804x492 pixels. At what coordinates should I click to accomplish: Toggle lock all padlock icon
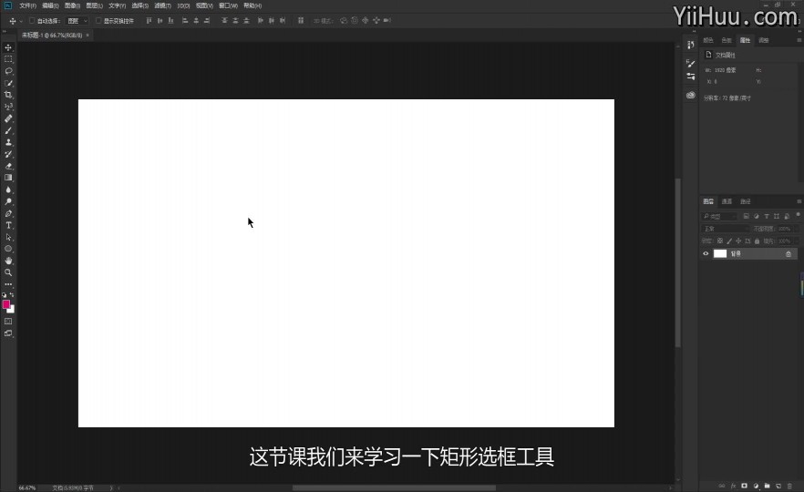click(x=757, y=241)
